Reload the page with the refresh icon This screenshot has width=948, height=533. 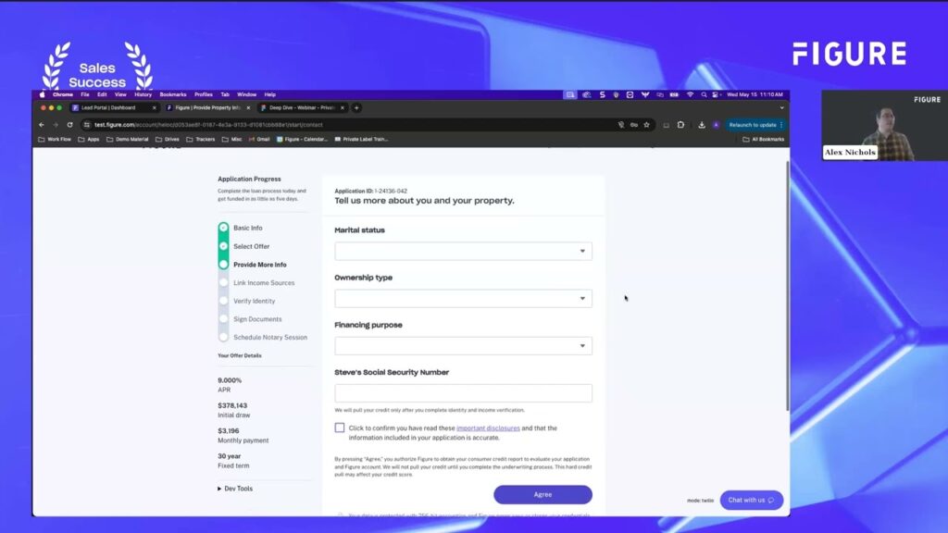[x=69, y=125]
